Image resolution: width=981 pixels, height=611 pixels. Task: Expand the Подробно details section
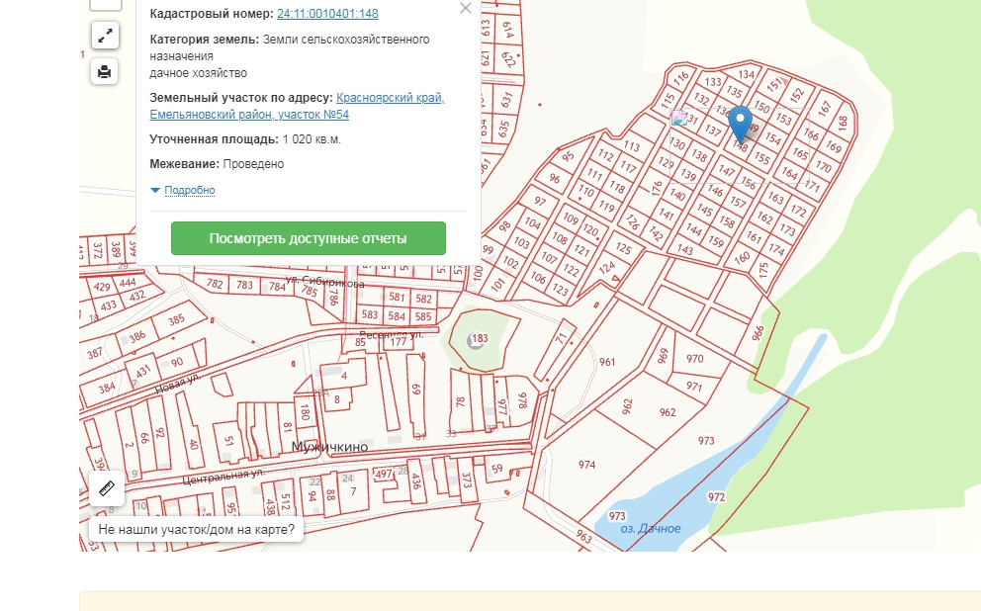point(189,190)
